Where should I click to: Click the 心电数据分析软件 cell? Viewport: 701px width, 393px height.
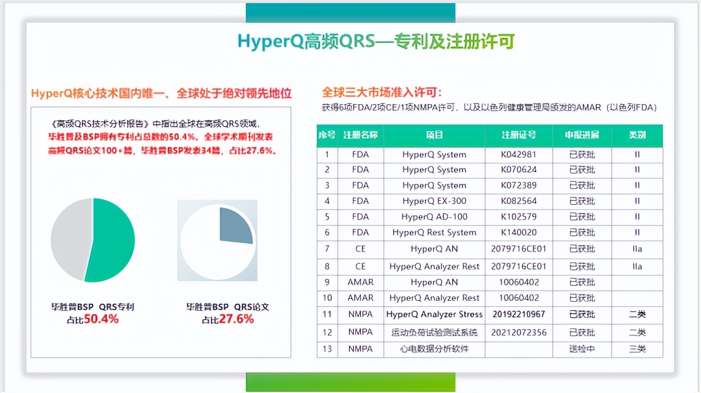click(x=434, y=349)
